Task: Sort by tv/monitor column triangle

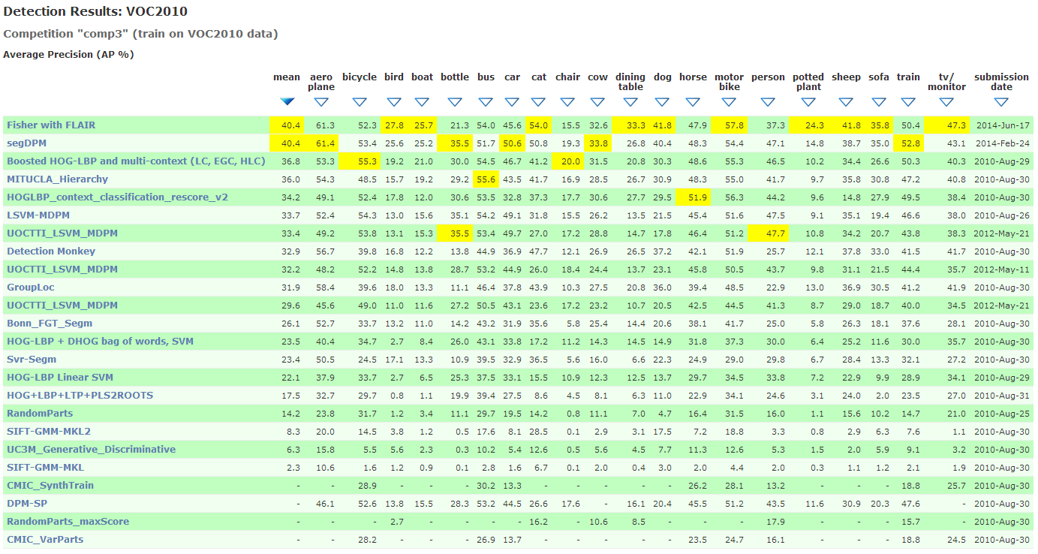Action: (946, 102)
